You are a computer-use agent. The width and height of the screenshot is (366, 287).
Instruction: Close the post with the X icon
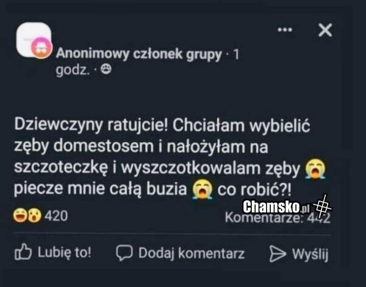click(325, 30)
